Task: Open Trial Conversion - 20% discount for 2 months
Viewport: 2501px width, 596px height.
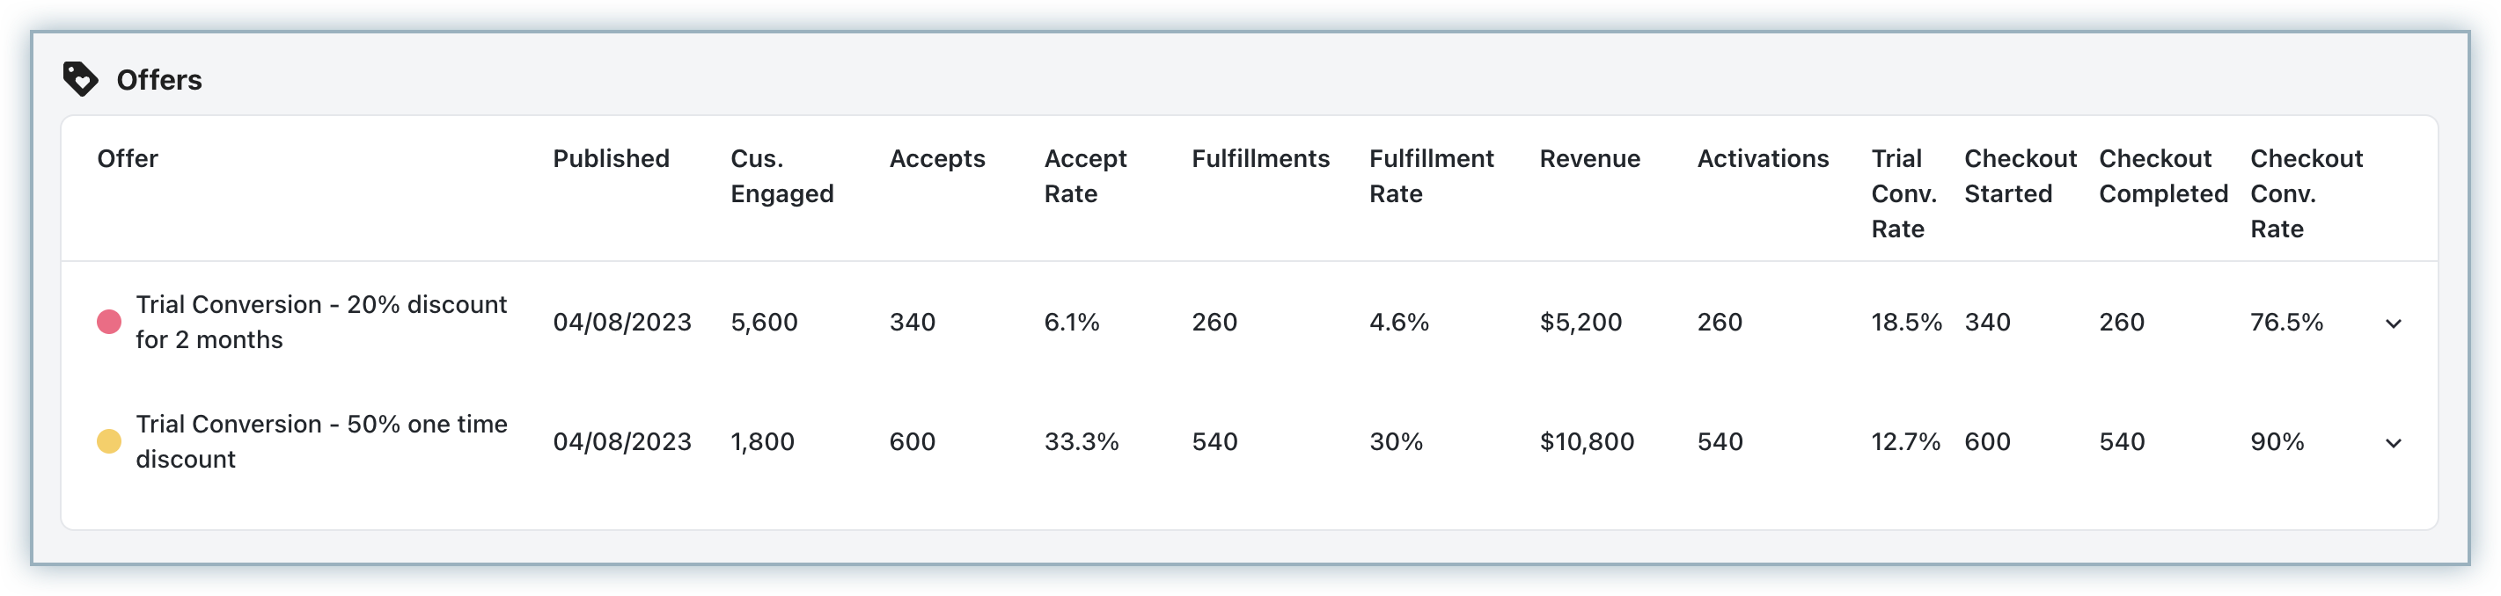Action: tap(321, 322)
